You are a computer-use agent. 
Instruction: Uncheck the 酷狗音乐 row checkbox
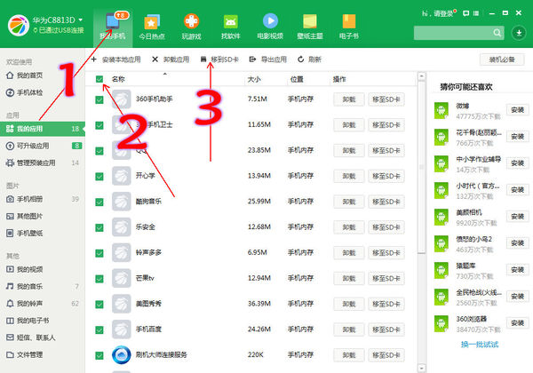(x=99, y=202)
